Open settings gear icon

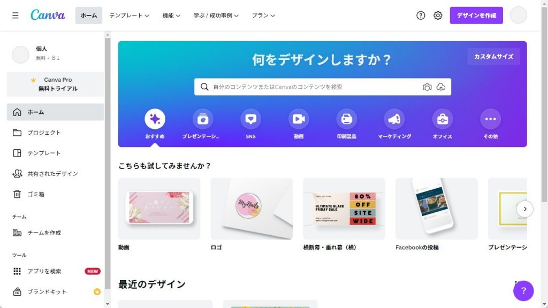point(438,16)
